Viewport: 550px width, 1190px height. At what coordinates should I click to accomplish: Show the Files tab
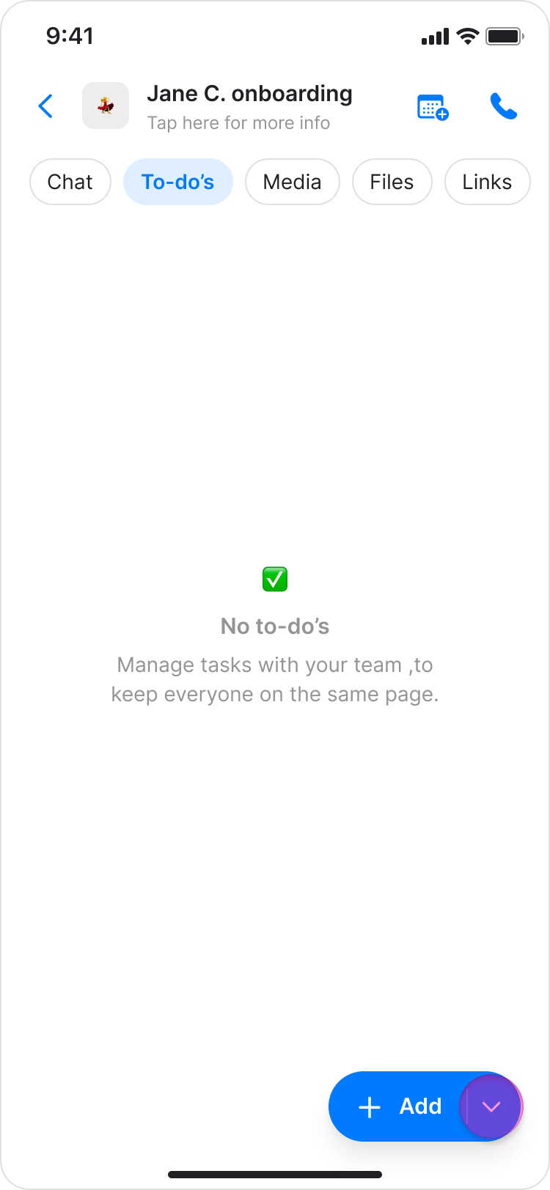[392, 182]
